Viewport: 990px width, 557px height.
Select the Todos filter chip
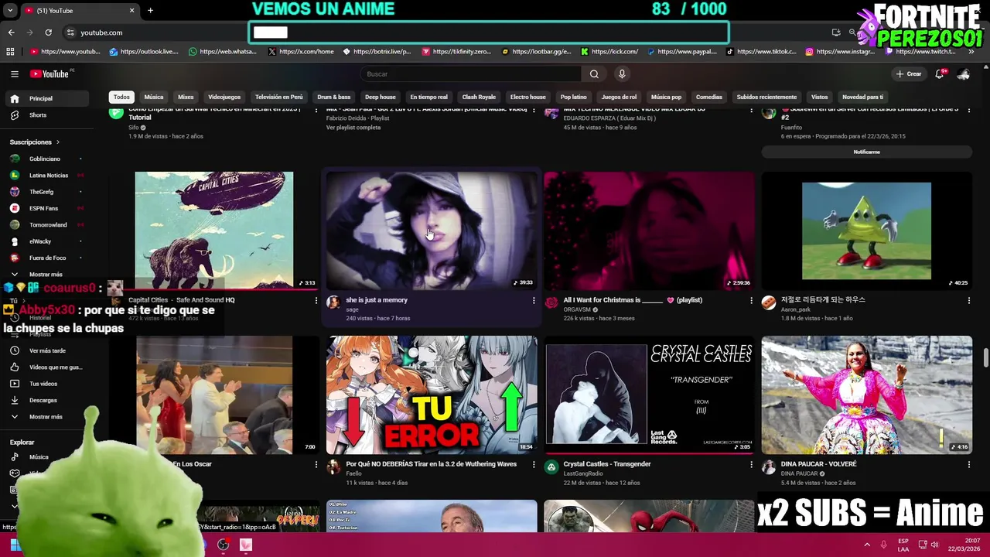coord(121,97)
